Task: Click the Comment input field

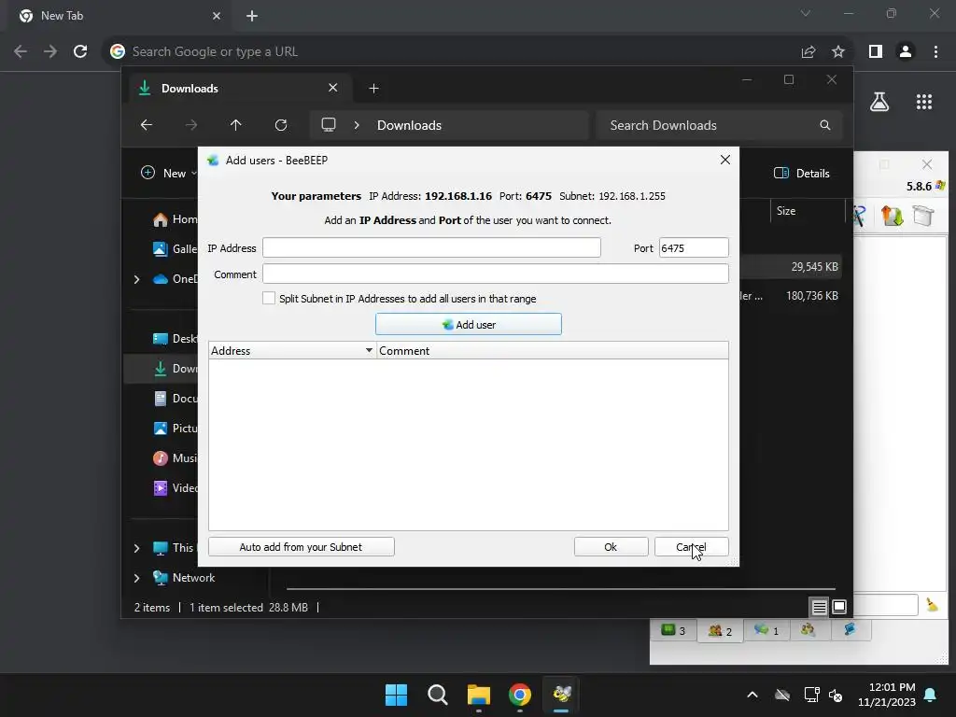Action: point(496,274)
